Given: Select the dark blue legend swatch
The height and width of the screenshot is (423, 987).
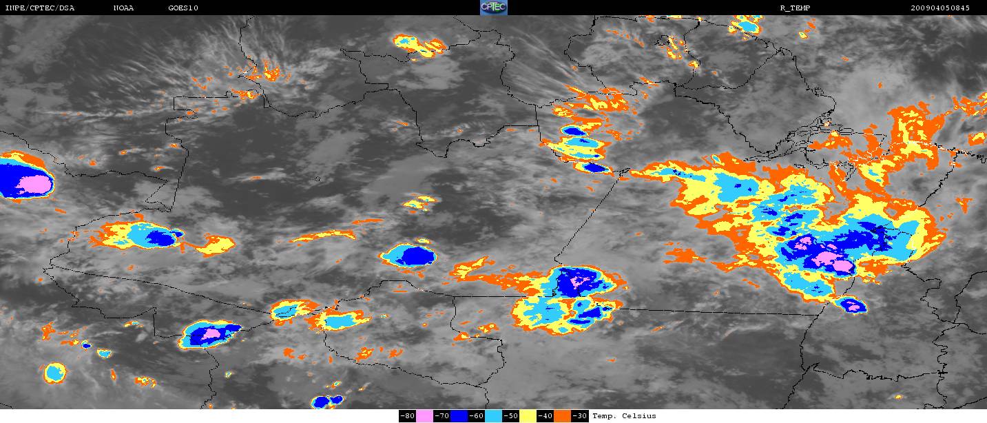Looking at the screenshot, I should pyautogui.click(x=459, y=416).
